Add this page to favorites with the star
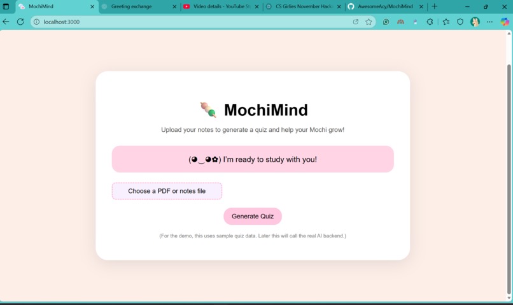Viewport: 513px width, 305px height. [369, 22]
